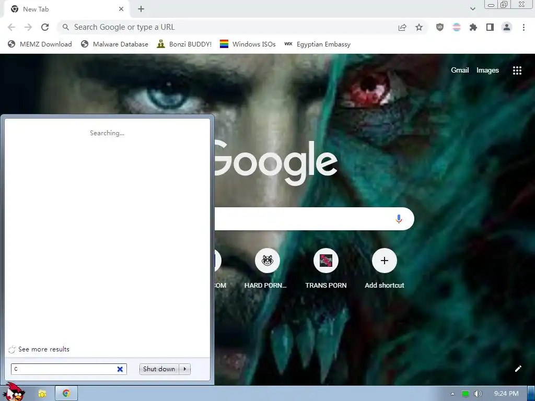The width and height of the screenshot is (535, 401).
Task: Open the uBlock shield extension icon
Action: (440, 27)
